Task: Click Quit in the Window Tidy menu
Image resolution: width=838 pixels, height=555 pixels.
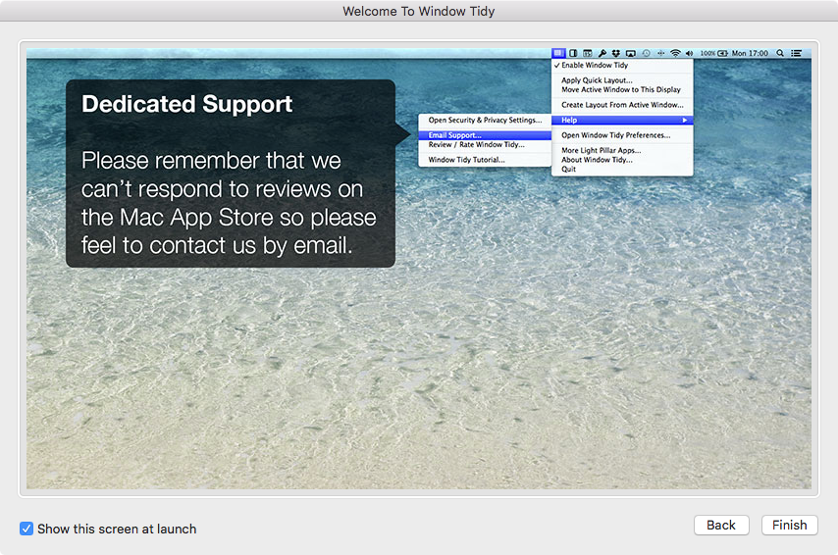Action: pyautogui.click(x=622, y=170)
